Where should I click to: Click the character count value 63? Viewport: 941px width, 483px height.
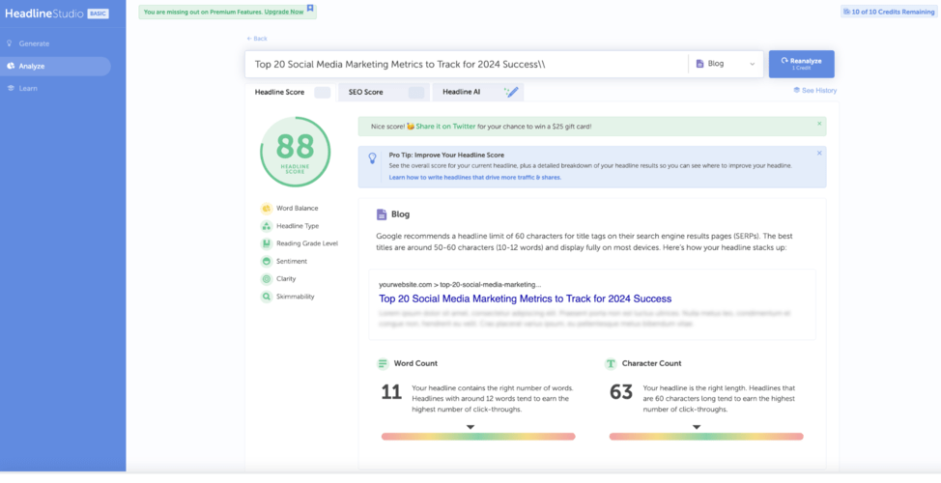click(621, 392)
